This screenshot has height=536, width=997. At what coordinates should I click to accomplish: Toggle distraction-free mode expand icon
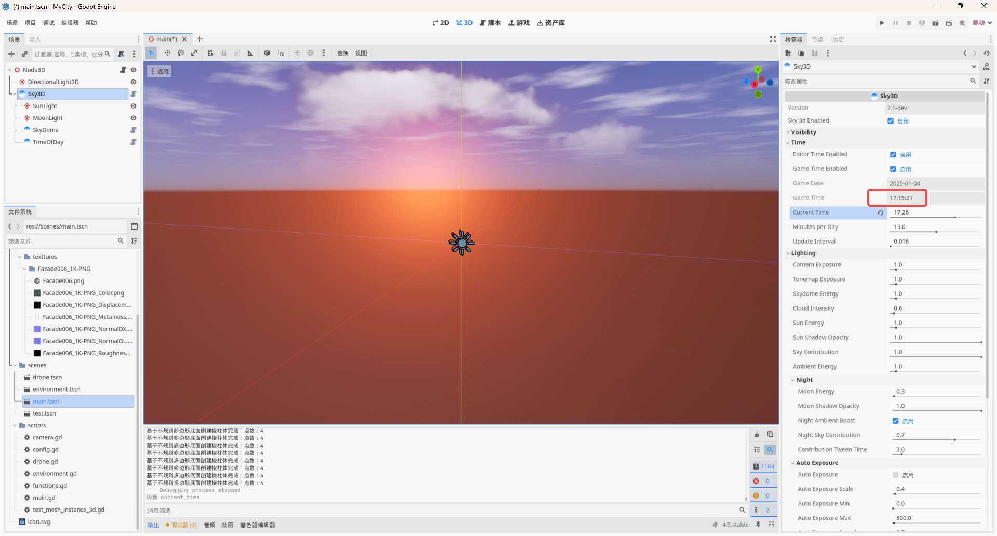coord(773,39)
